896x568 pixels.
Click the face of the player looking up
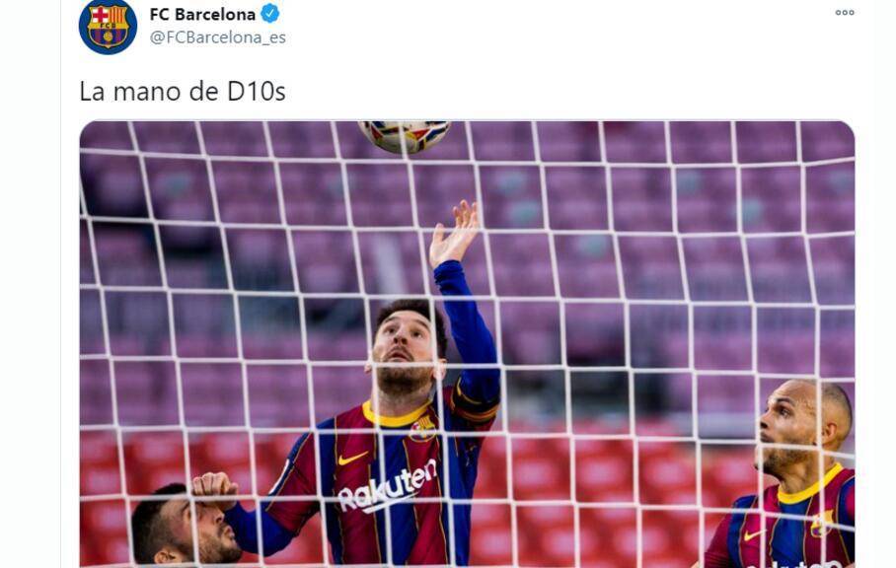pyautogui.click(x=405, y=351)
